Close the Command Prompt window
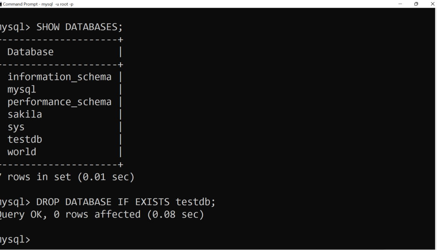This screenshot has width=437, height=250. pyautogui.click(x=432, y=4)
